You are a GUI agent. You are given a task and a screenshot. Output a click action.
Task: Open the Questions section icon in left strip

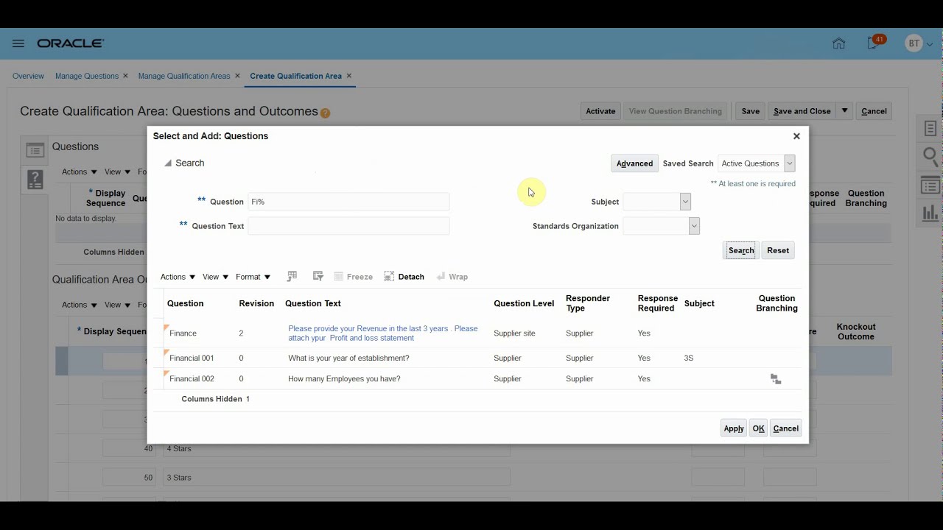[35, 150]
